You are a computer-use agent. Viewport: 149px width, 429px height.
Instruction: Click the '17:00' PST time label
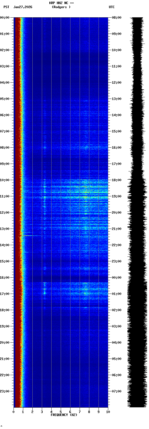[5, 294]
